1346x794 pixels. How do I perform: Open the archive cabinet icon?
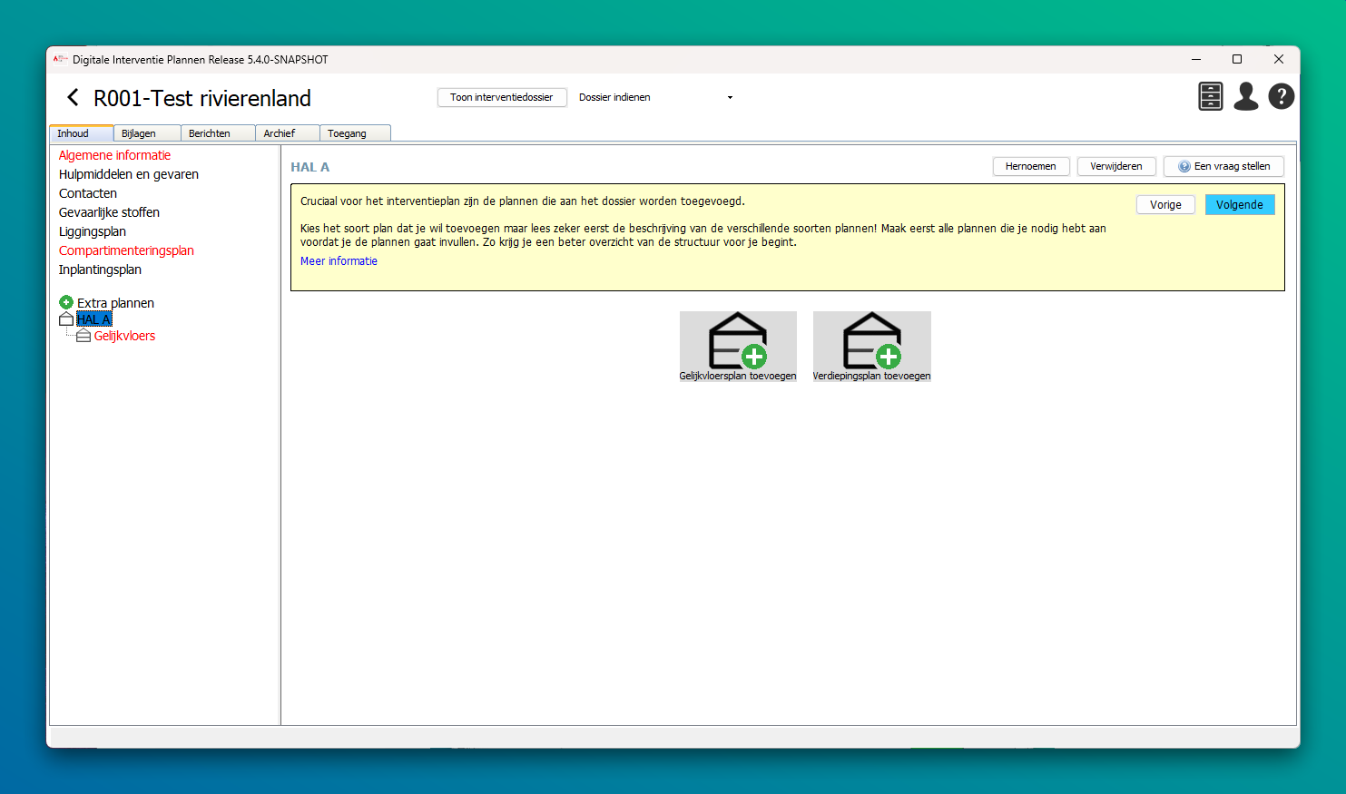click(1211, 96)
